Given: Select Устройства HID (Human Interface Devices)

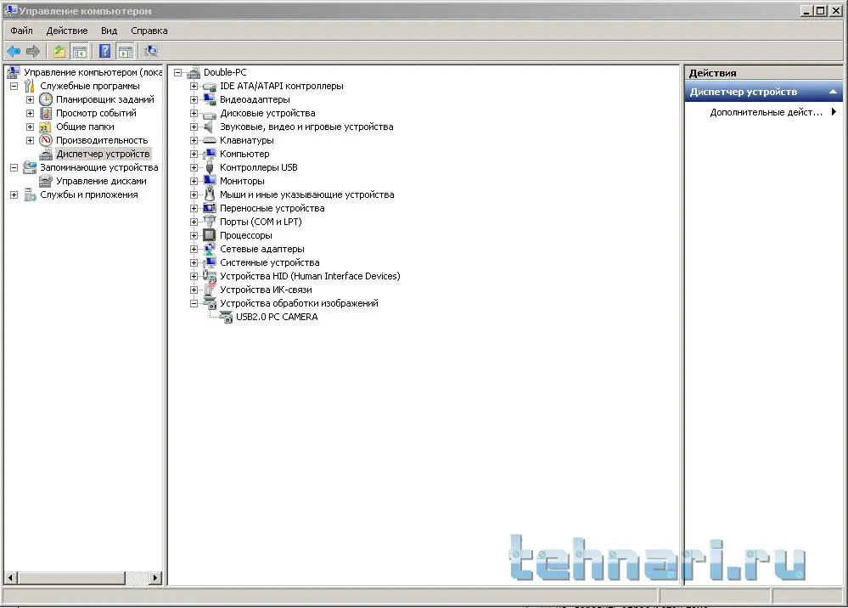Looking at the screenshot, I should (310, 276).
